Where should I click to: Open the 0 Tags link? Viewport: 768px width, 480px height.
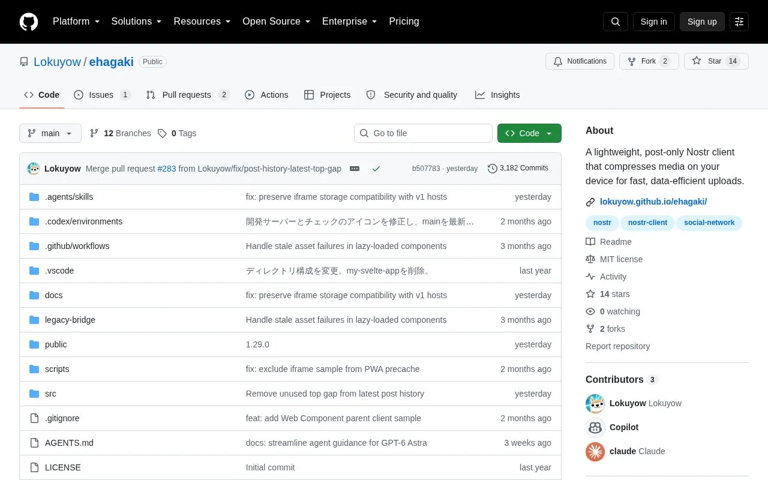point(177,133)
